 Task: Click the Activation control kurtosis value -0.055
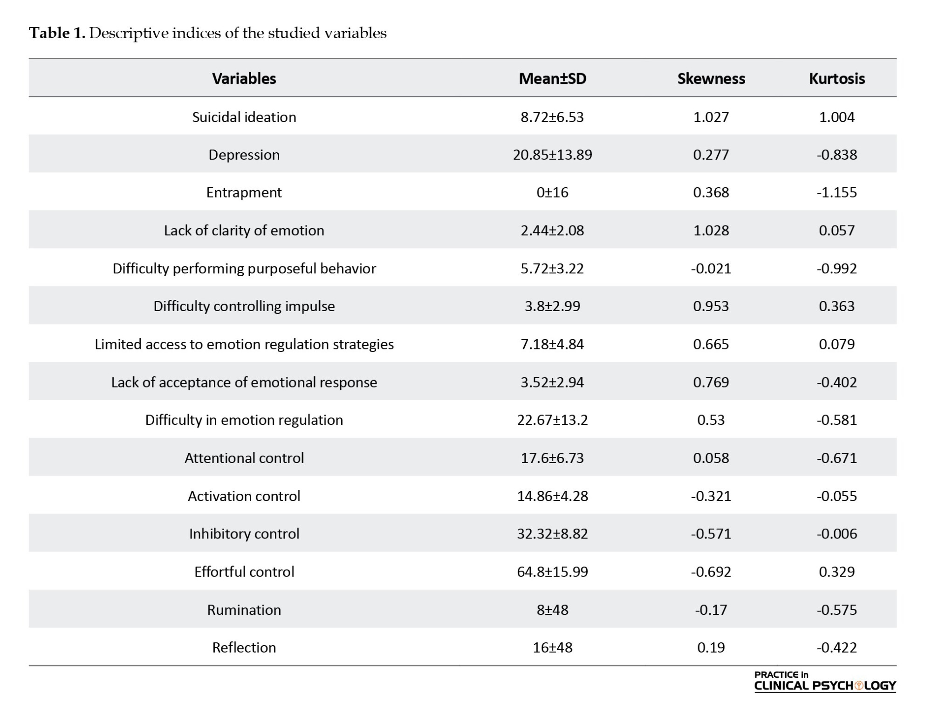tap(837, 496)
